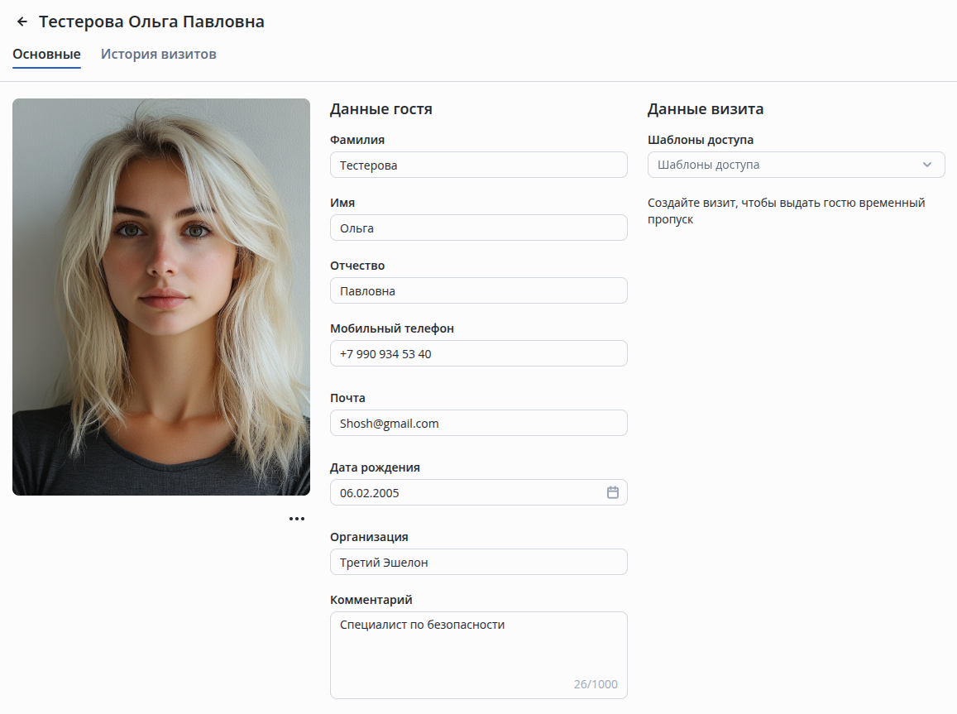Switch to История визитов tab
Screen dimensions: 957x714
(159, 55)
